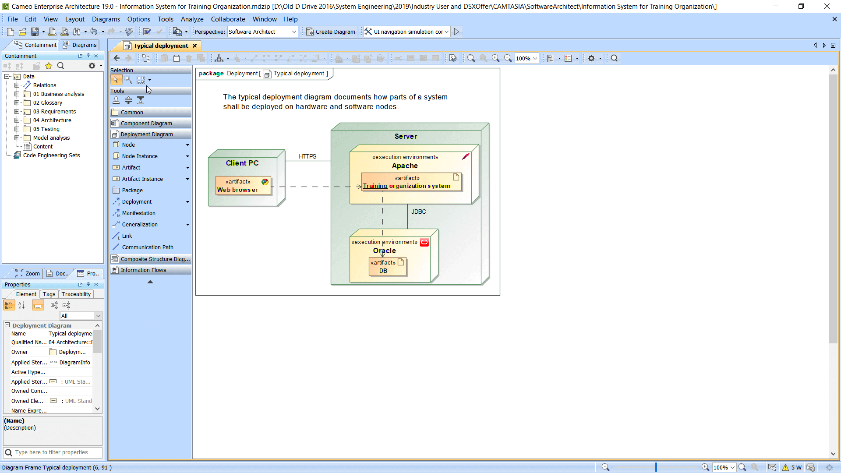Toggle alphabetical sort in Properties panel

[21, 305]
